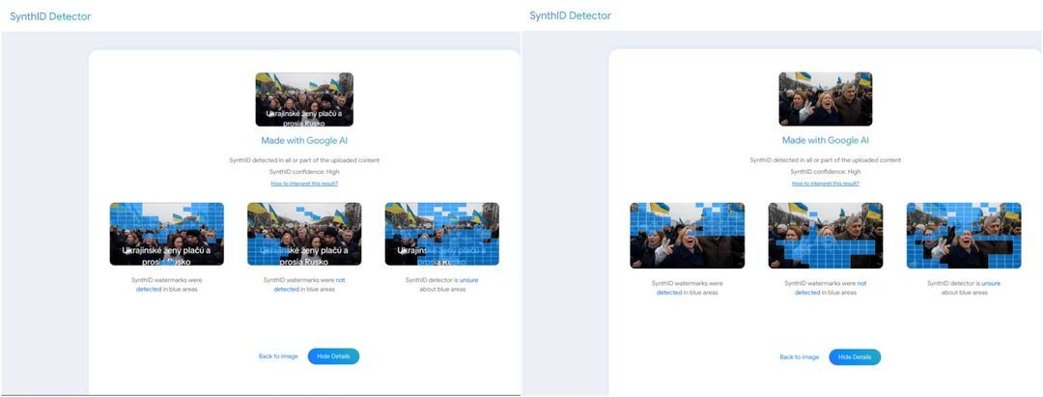Click 'Made with Google AI' heading in right window
Viewport: 1043px width, 397px height.
(x=826, y=140)
